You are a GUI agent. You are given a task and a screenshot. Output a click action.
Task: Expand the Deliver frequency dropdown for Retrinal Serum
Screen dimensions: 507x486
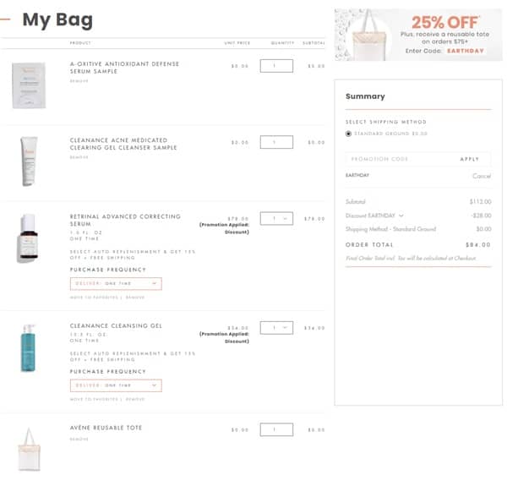click(x=116, y=284)
